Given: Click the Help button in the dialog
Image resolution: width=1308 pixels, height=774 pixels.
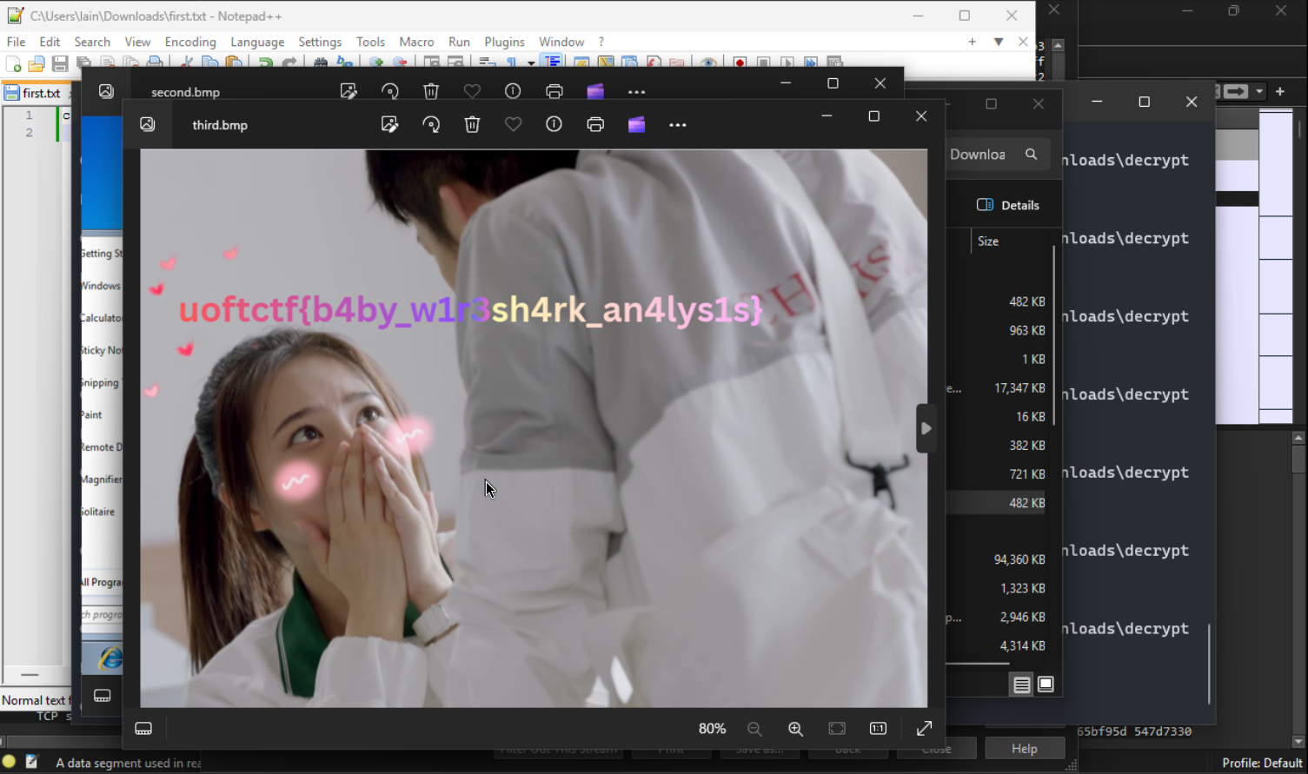Looking at the screenshot, I should (1024, 749).
